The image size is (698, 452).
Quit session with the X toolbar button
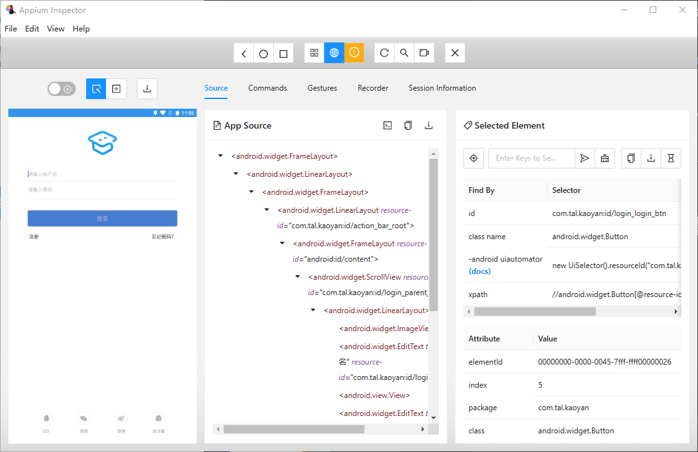click(x=455, y=53)
